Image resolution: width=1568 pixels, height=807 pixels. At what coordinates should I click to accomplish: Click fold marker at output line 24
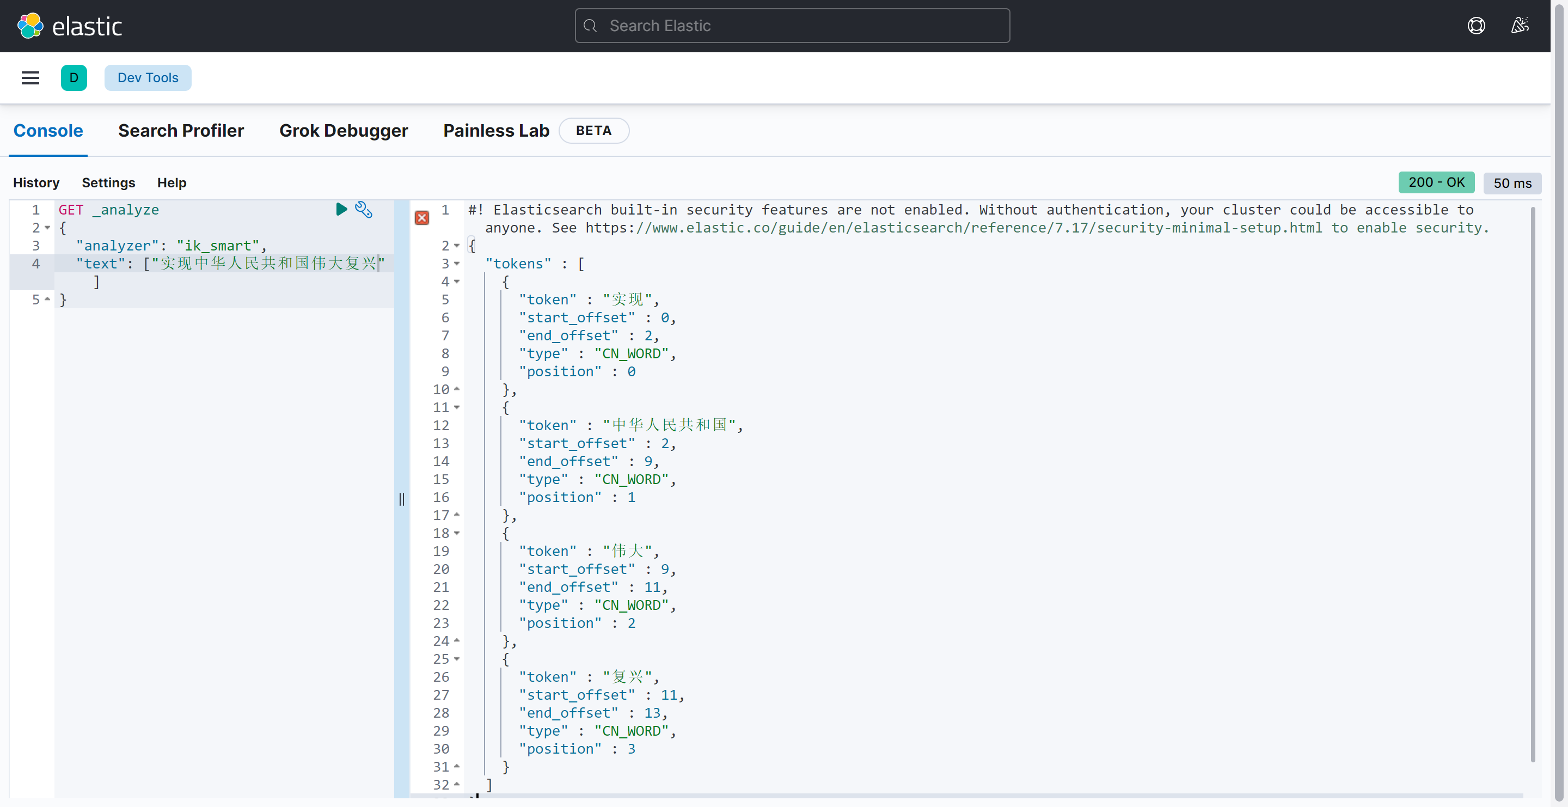pyautogui.click(x=457, y=641)
